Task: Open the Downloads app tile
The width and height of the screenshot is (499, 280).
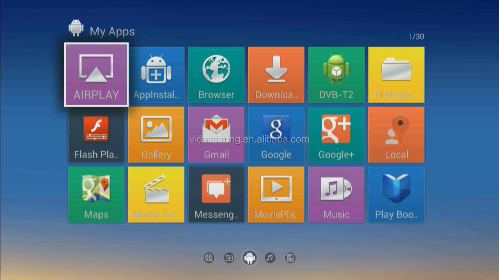Action: [x=276, y=75]
